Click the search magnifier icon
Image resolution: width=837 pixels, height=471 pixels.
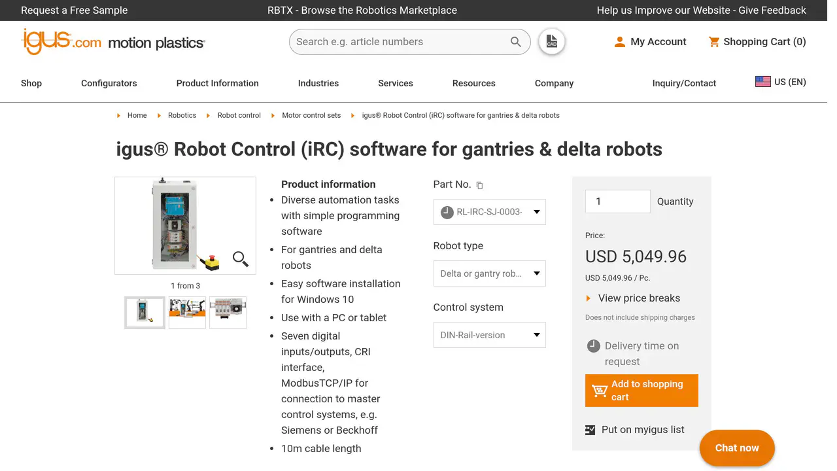(x=516, y=42)
